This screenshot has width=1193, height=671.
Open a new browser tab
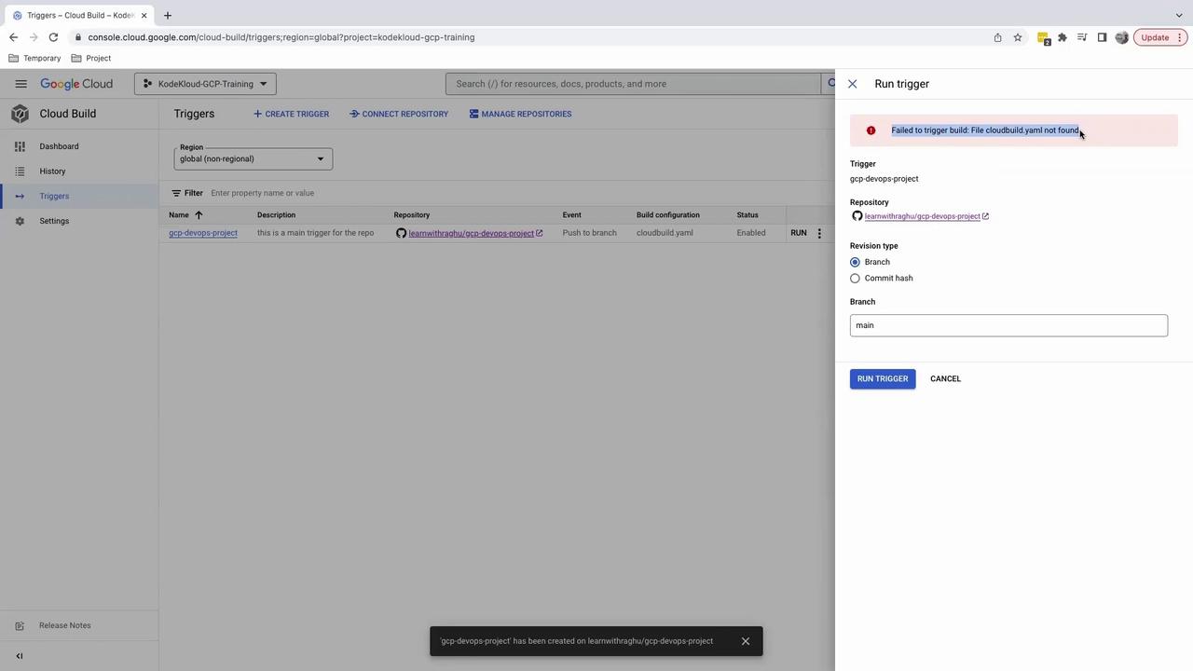click(x=168, y=15)
